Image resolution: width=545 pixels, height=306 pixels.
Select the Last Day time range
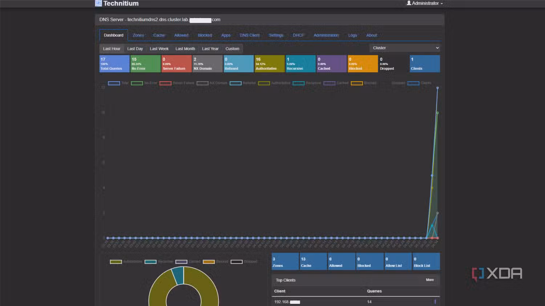(135, 49)
